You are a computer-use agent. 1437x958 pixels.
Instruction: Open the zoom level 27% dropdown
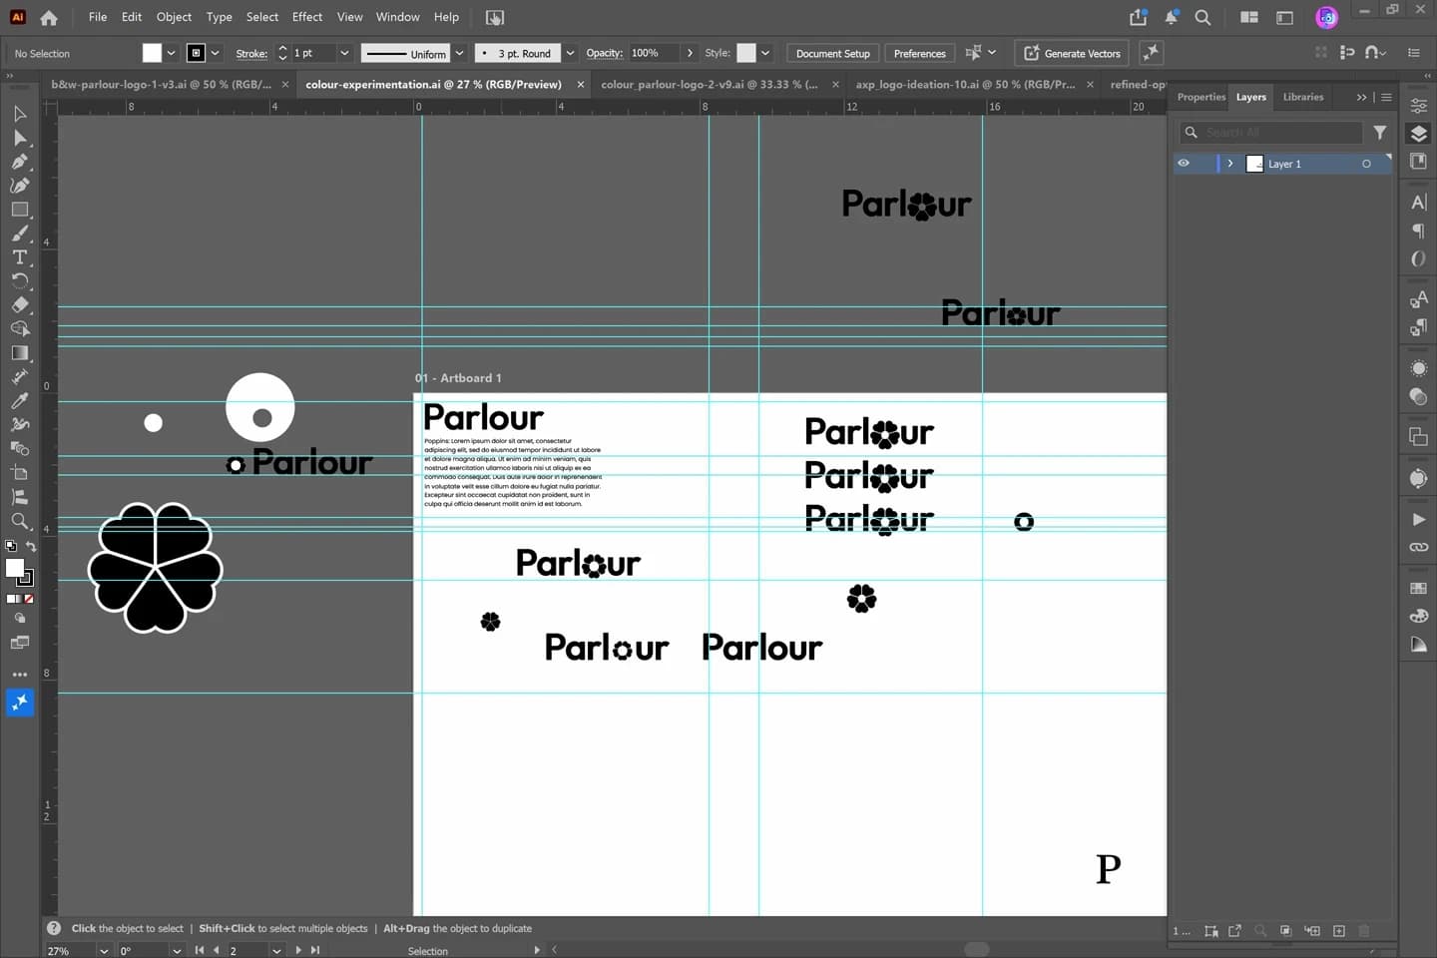(104, 951)
